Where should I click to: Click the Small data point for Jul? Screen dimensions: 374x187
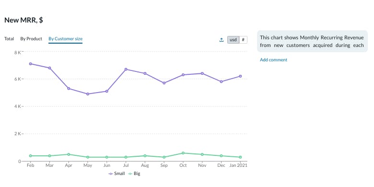[126, 70]
